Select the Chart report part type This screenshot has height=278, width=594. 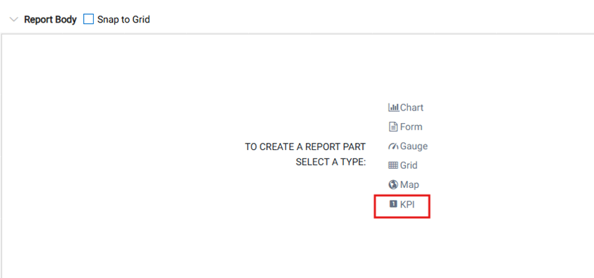point(412,108)
